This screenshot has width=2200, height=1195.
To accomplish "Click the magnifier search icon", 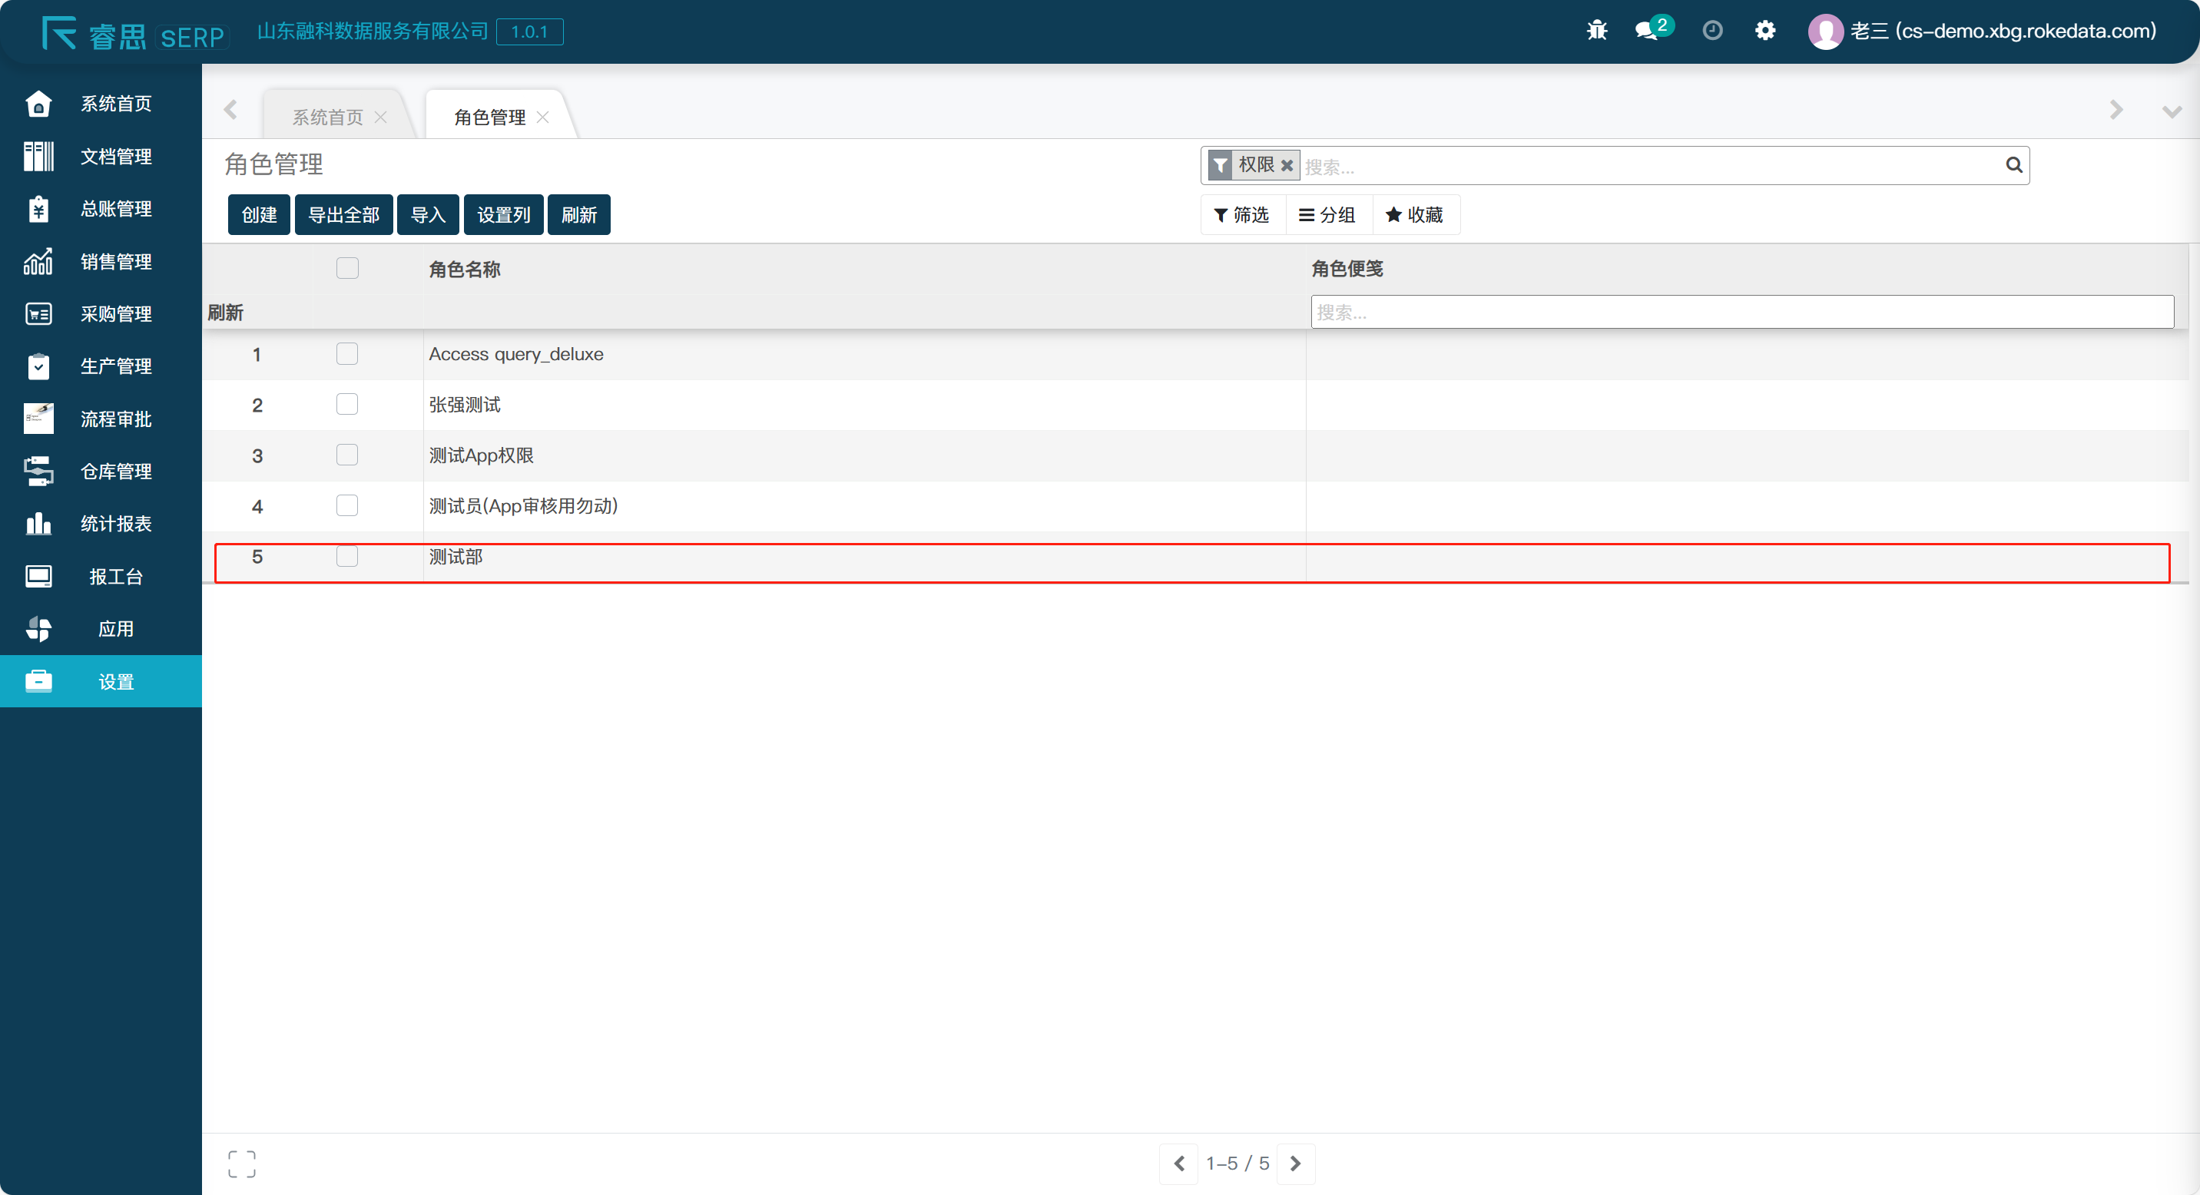I will coord(2013,166).
